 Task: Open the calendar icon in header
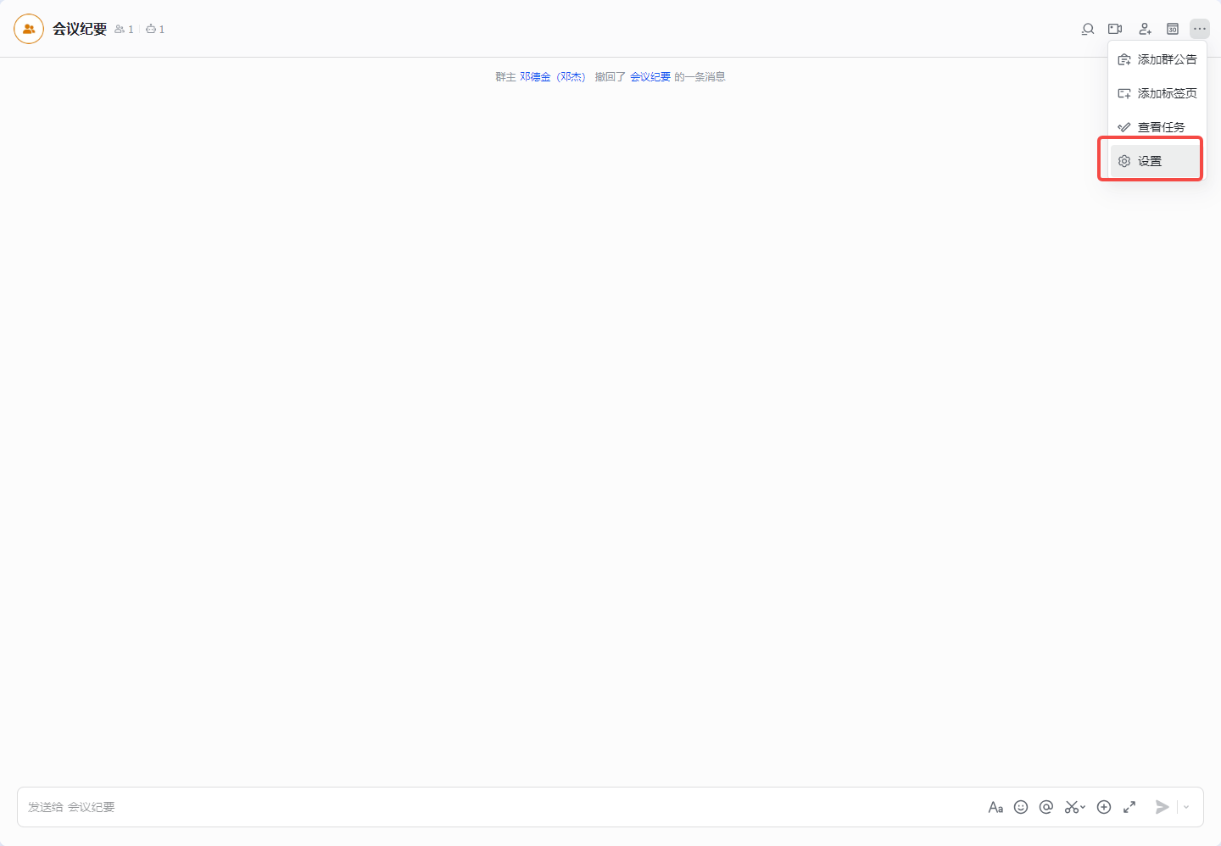point(1173,29)
